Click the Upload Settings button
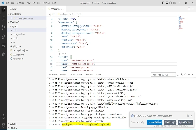Screen dimensions: 196x130 click(185, 122)
